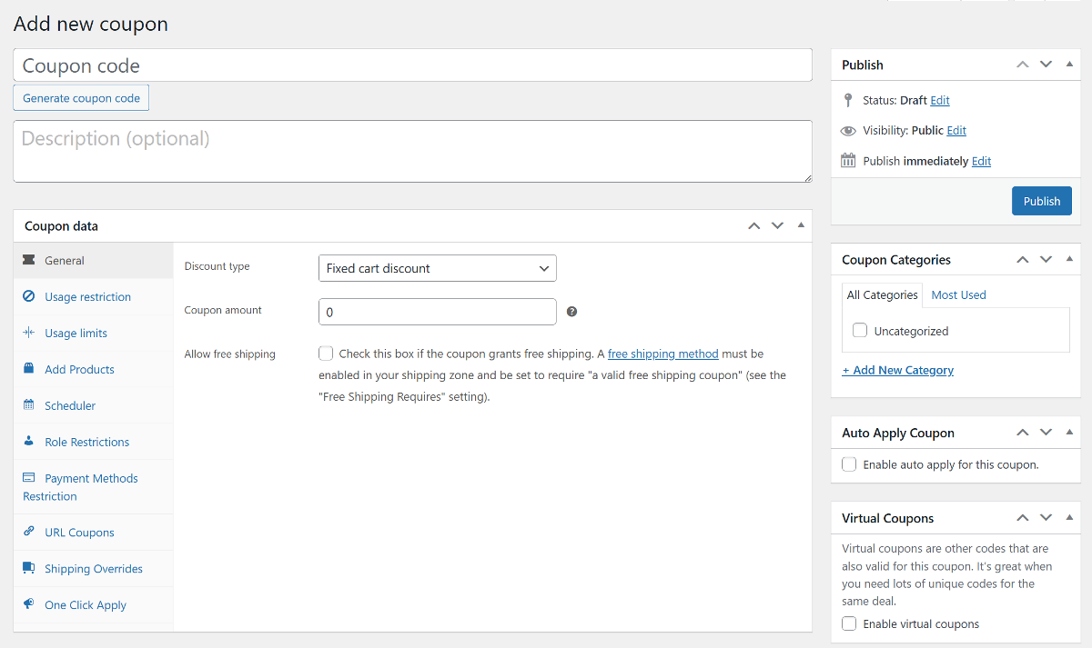Click the Shipping Overrides truck icon
The width and height of the screenshot is (1092, 648).
coord(29,569)
